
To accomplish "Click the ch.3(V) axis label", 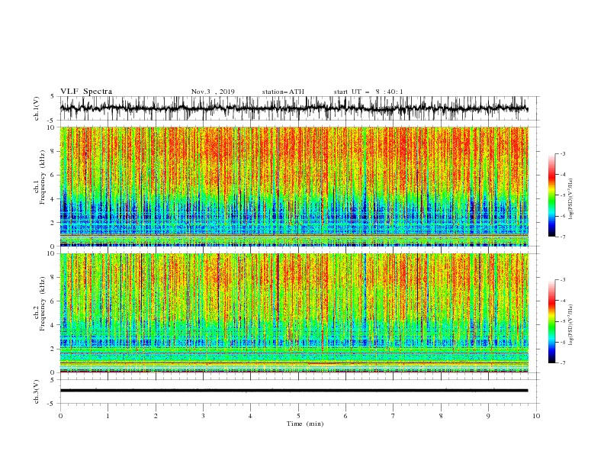I will (37, 391).
